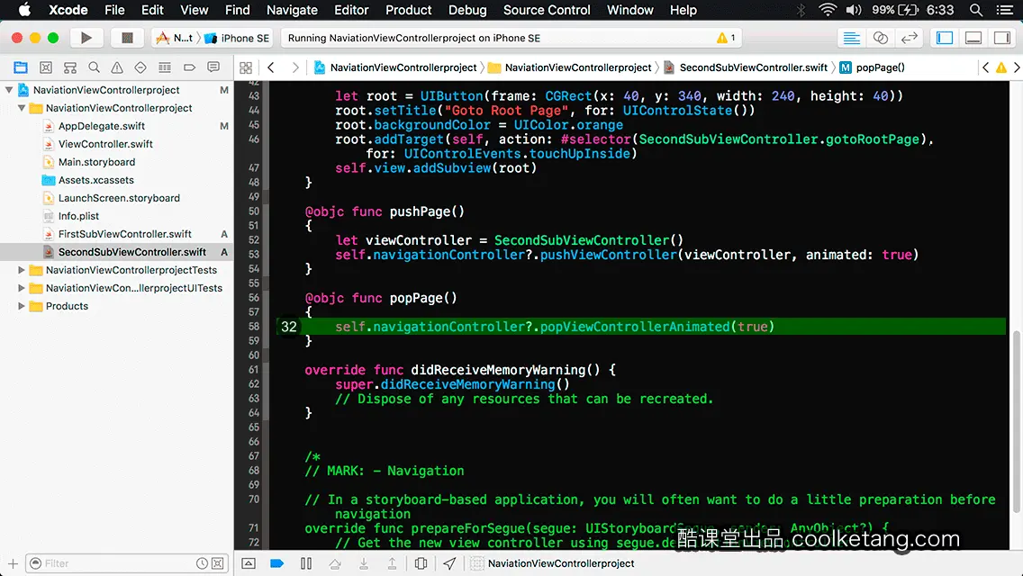Toggle the Utilities panel visibility
The image size is (1023, 576).
click(x=1002, y=38)
